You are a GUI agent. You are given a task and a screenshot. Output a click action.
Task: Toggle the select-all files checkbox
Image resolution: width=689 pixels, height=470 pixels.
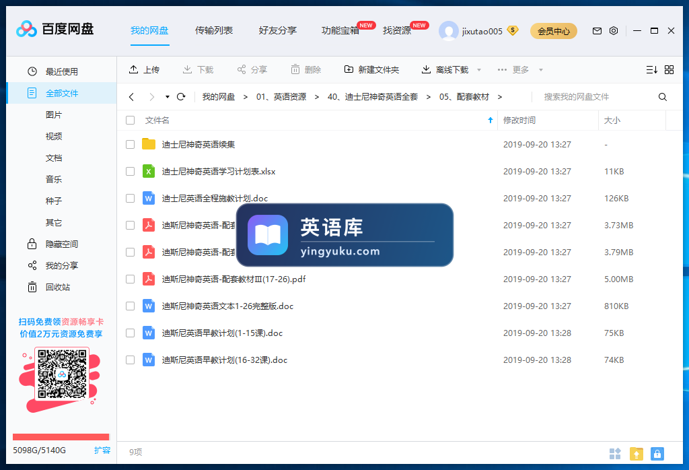pos(130,121)
